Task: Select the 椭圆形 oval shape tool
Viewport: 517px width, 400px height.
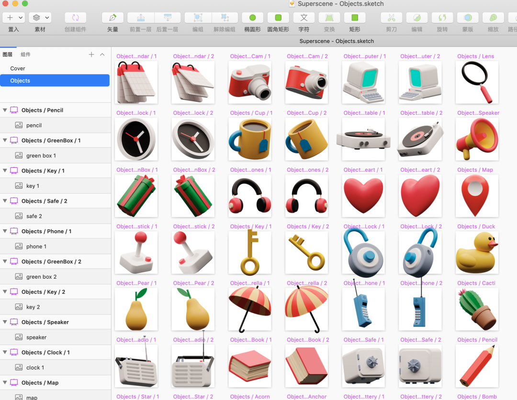Action: tap(253, 18)
